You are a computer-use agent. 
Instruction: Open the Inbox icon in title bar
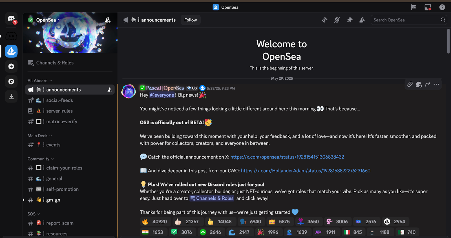[428, 7]
